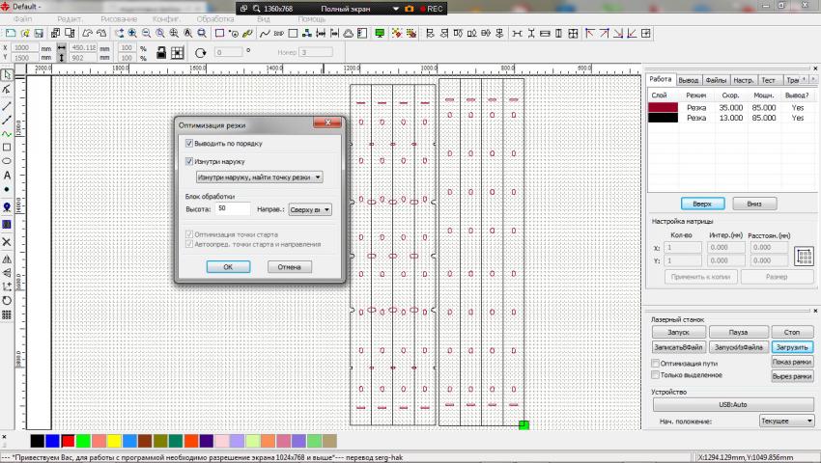The width and height of the screenshot is (821, 463).
Task: Click the delete X tool
Action: tap(7, 242)
